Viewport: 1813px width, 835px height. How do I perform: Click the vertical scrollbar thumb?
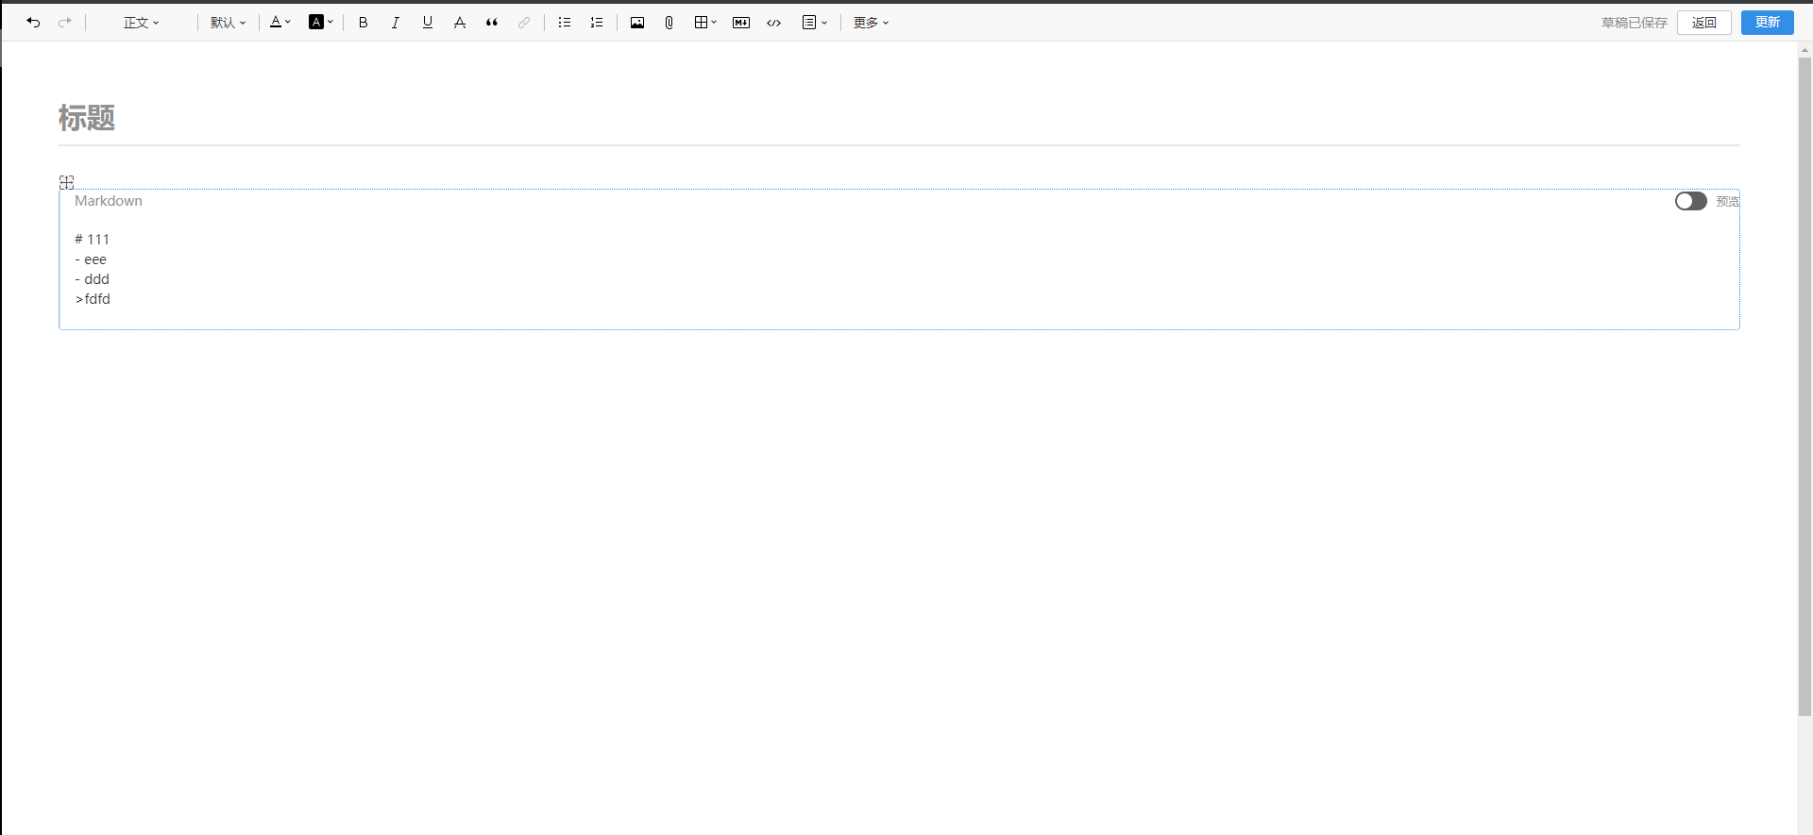tap(1805, 387)
